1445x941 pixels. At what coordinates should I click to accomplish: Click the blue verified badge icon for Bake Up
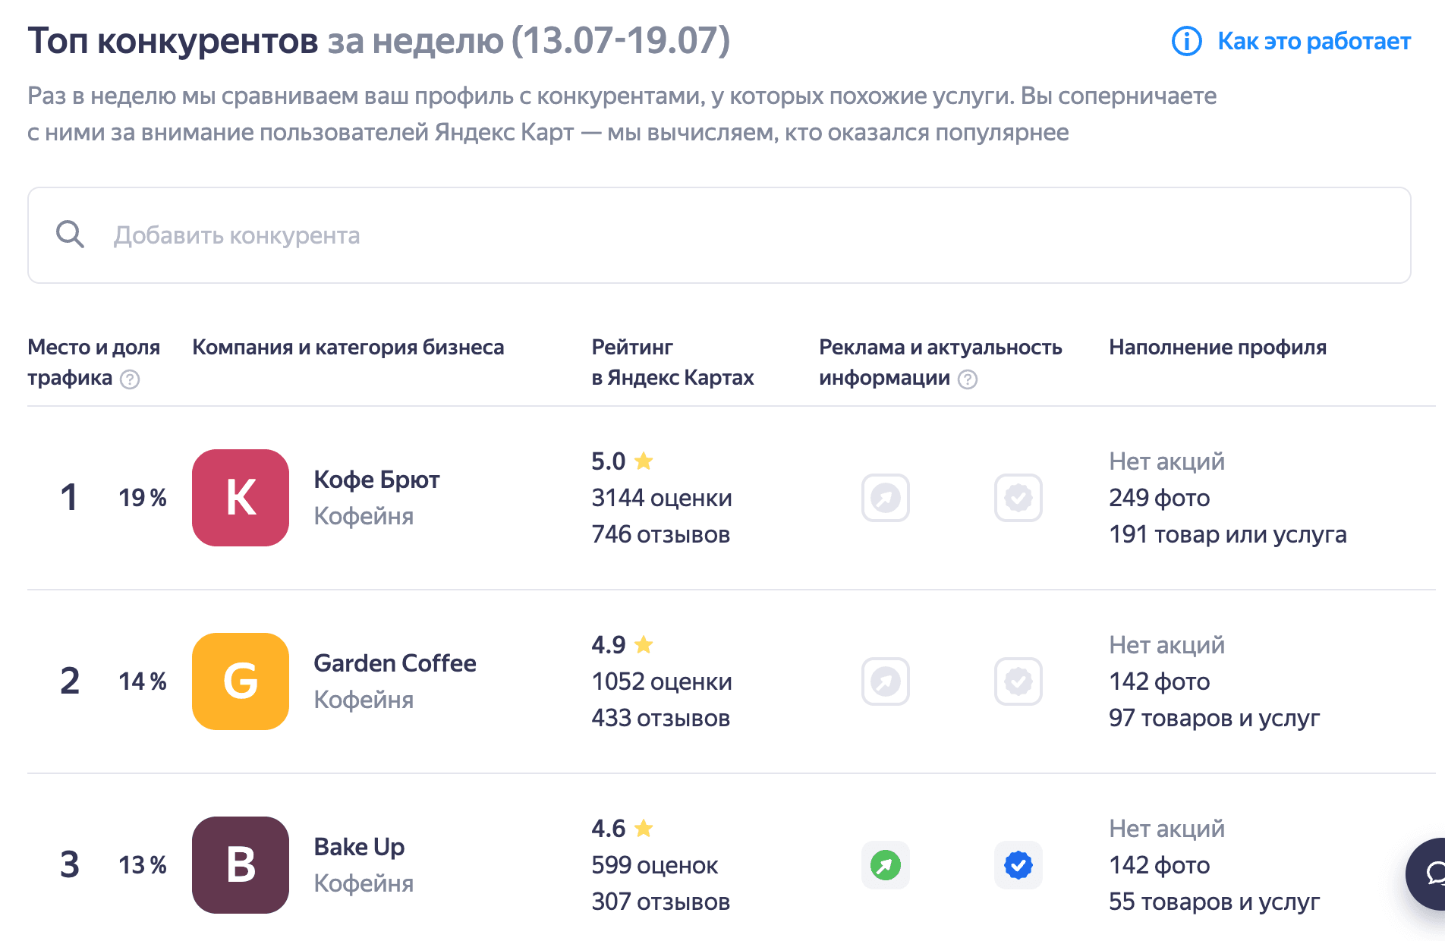coord(1018,865)
